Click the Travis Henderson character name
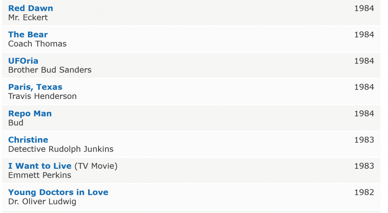The width and height of the screenshot is (388, 213). 42,96
